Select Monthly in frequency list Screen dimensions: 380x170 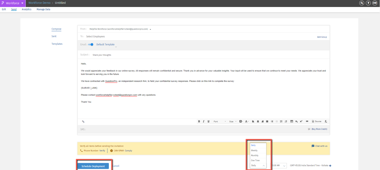pos(258,156)
